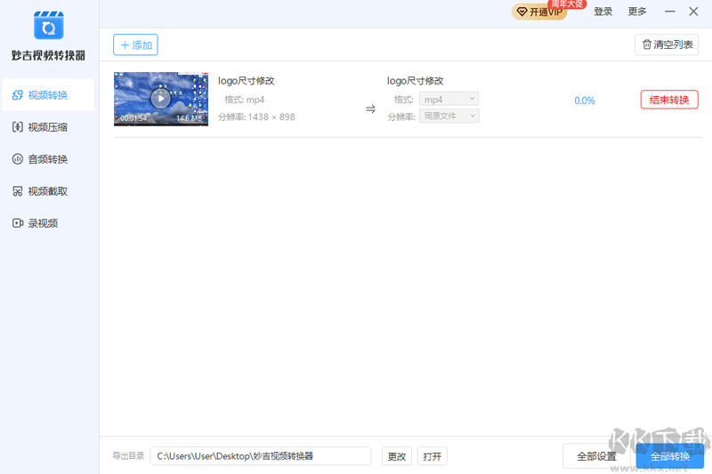Open the output 格式 mp4 dropdown
Screen dimensions: 712x474
click(449, 99)
